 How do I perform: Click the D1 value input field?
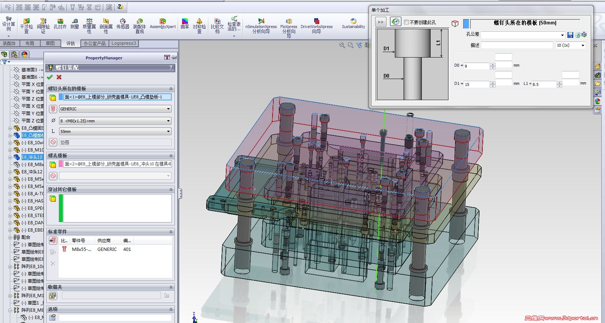click(x=477, y=84)
